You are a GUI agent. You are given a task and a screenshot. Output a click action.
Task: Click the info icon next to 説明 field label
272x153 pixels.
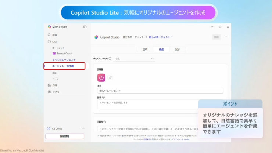click(103, 98)
